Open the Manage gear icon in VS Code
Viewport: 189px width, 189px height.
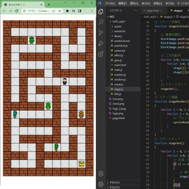[x=101, y=184]
